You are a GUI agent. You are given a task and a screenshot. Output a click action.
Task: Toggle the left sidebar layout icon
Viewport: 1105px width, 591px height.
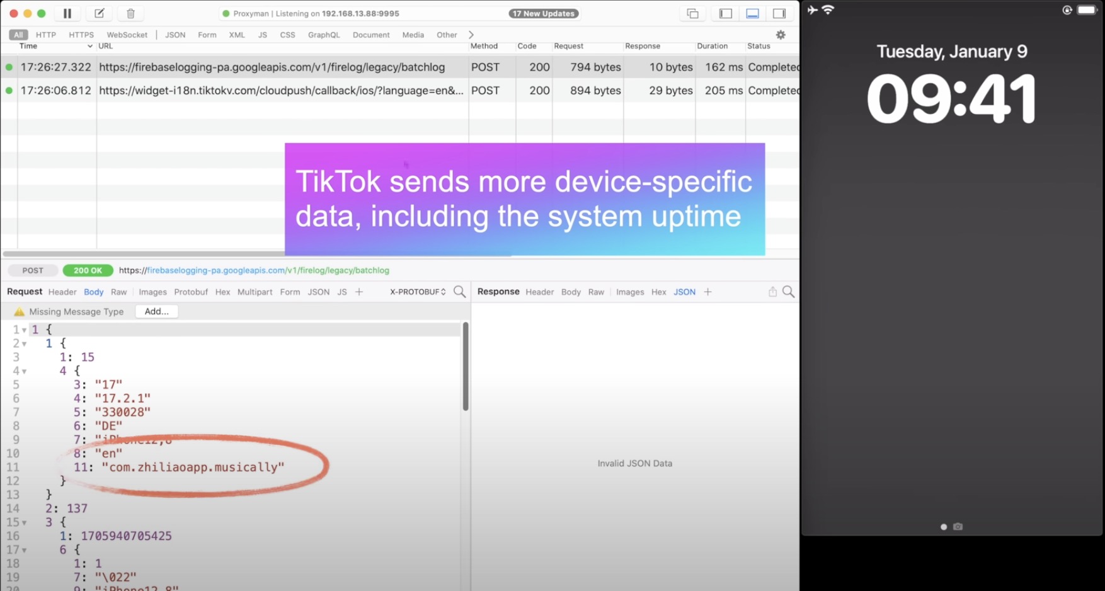[726, 14]
